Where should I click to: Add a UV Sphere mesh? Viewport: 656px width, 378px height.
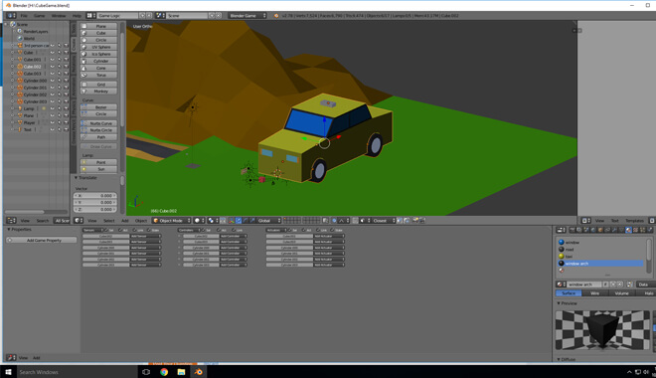tap(98, 47)
